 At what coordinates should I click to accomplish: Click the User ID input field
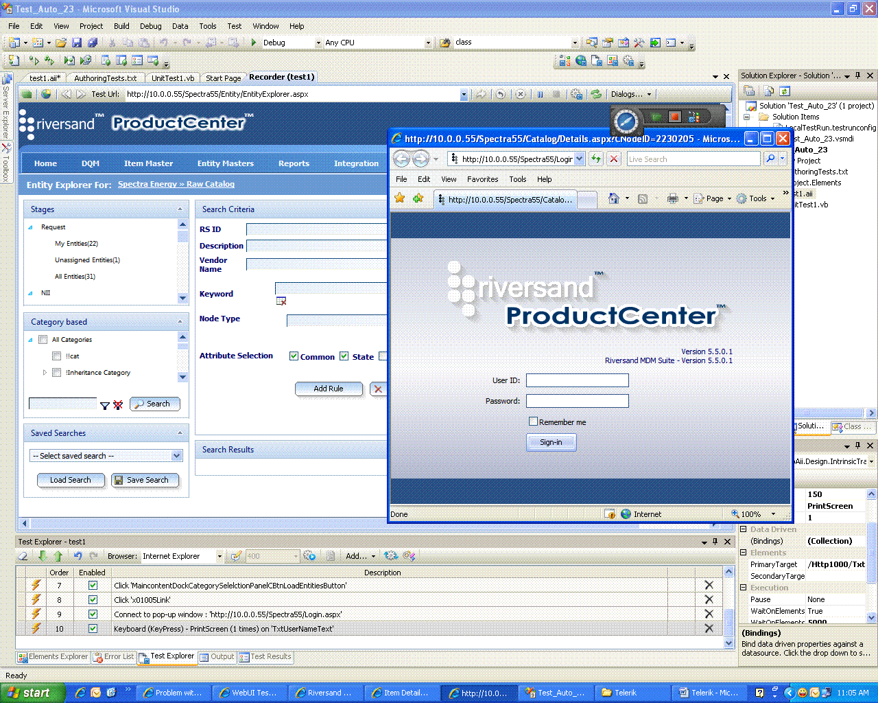tap(578, 380)
